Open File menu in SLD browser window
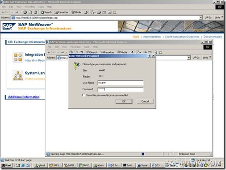This screenshot has height=170, width=226. point(50,47)
